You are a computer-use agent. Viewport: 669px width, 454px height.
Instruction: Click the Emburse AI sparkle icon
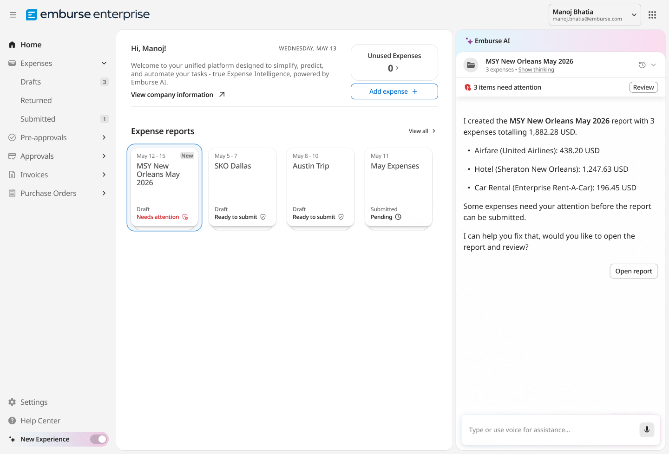click(469, 41)
